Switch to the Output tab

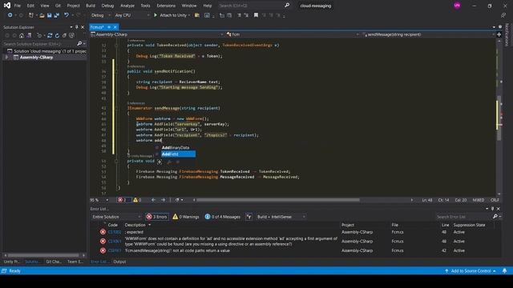pos(119,262)
